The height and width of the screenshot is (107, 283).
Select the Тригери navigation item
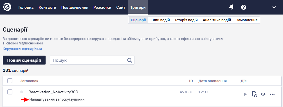tap(138, 7)
